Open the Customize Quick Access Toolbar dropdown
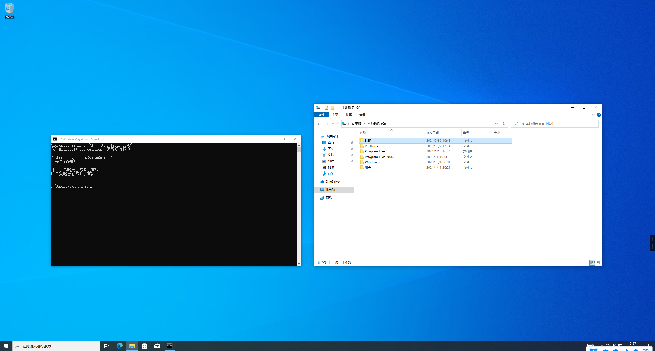The image size is (655, 351). click(337, 108)
